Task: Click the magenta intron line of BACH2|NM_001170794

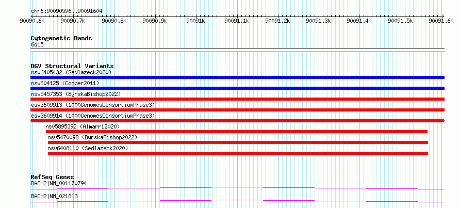Action: (237, 188)
